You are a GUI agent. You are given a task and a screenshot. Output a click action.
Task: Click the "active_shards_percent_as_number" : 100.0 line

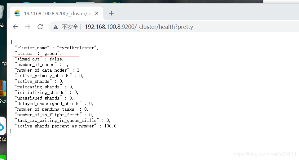(x=66, y=126)
